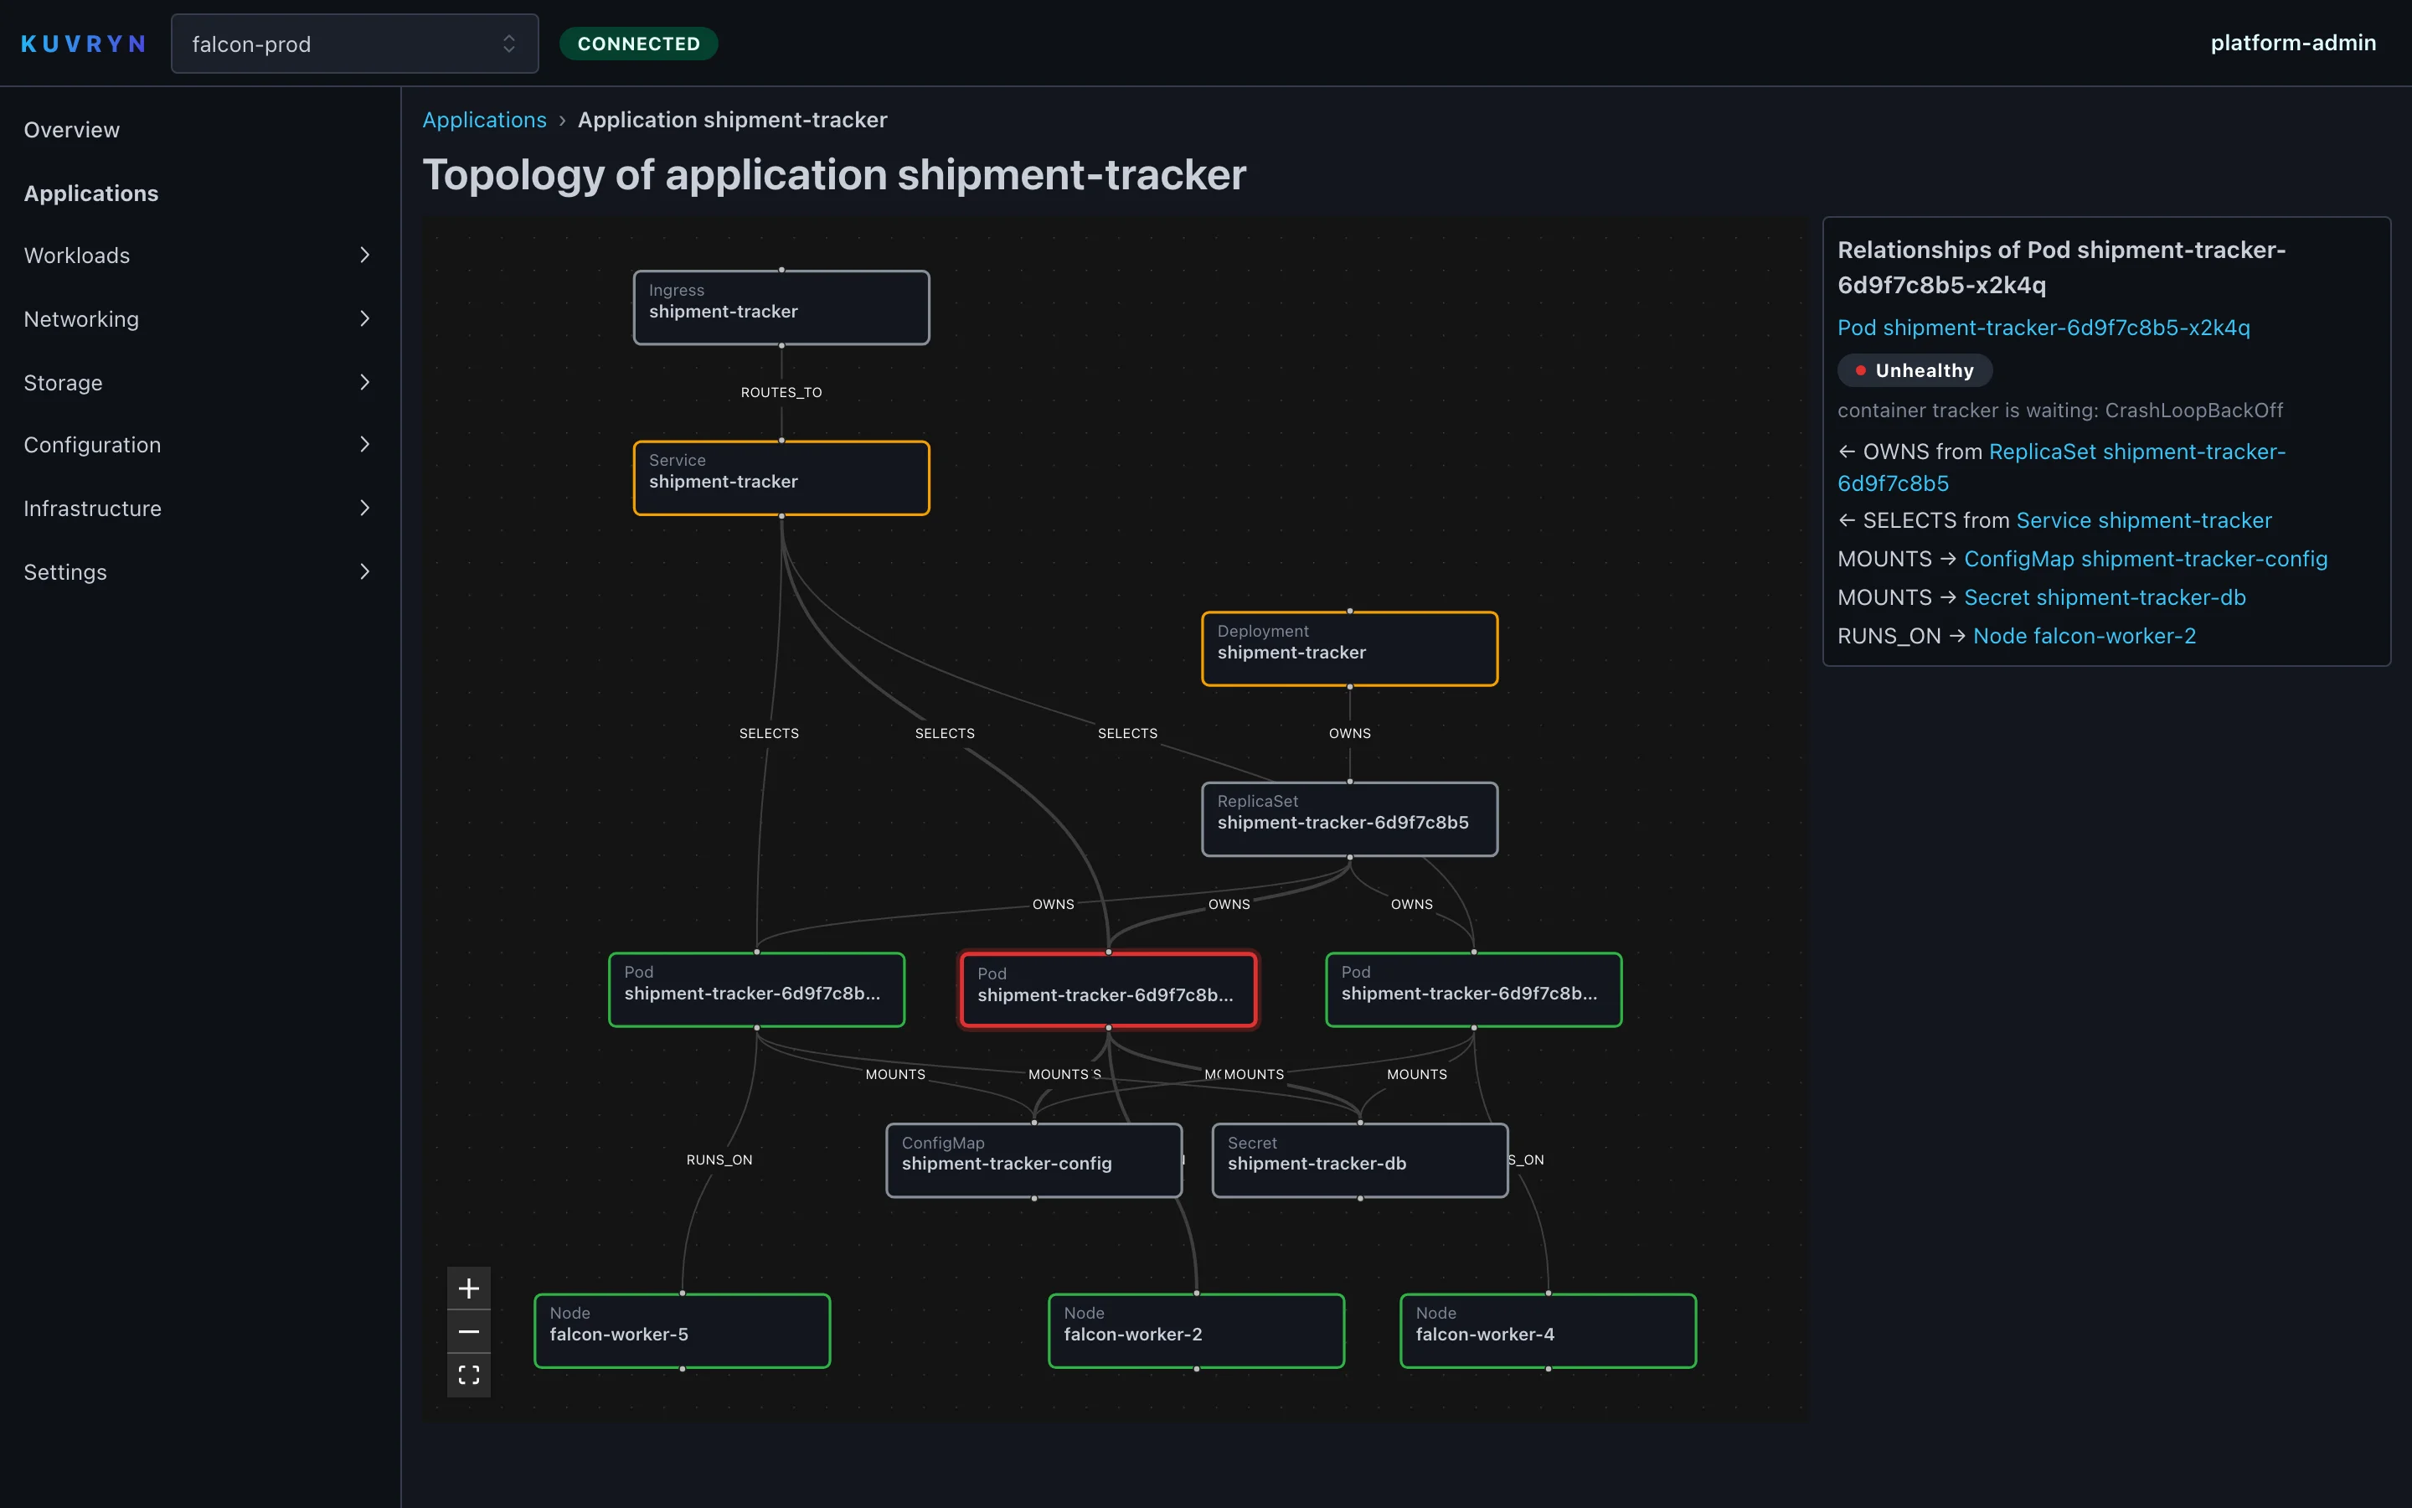Click the RUNS_ON label above falcon-worker-5
This screenshot has width=2412, height=1508.
(719, 1160)
